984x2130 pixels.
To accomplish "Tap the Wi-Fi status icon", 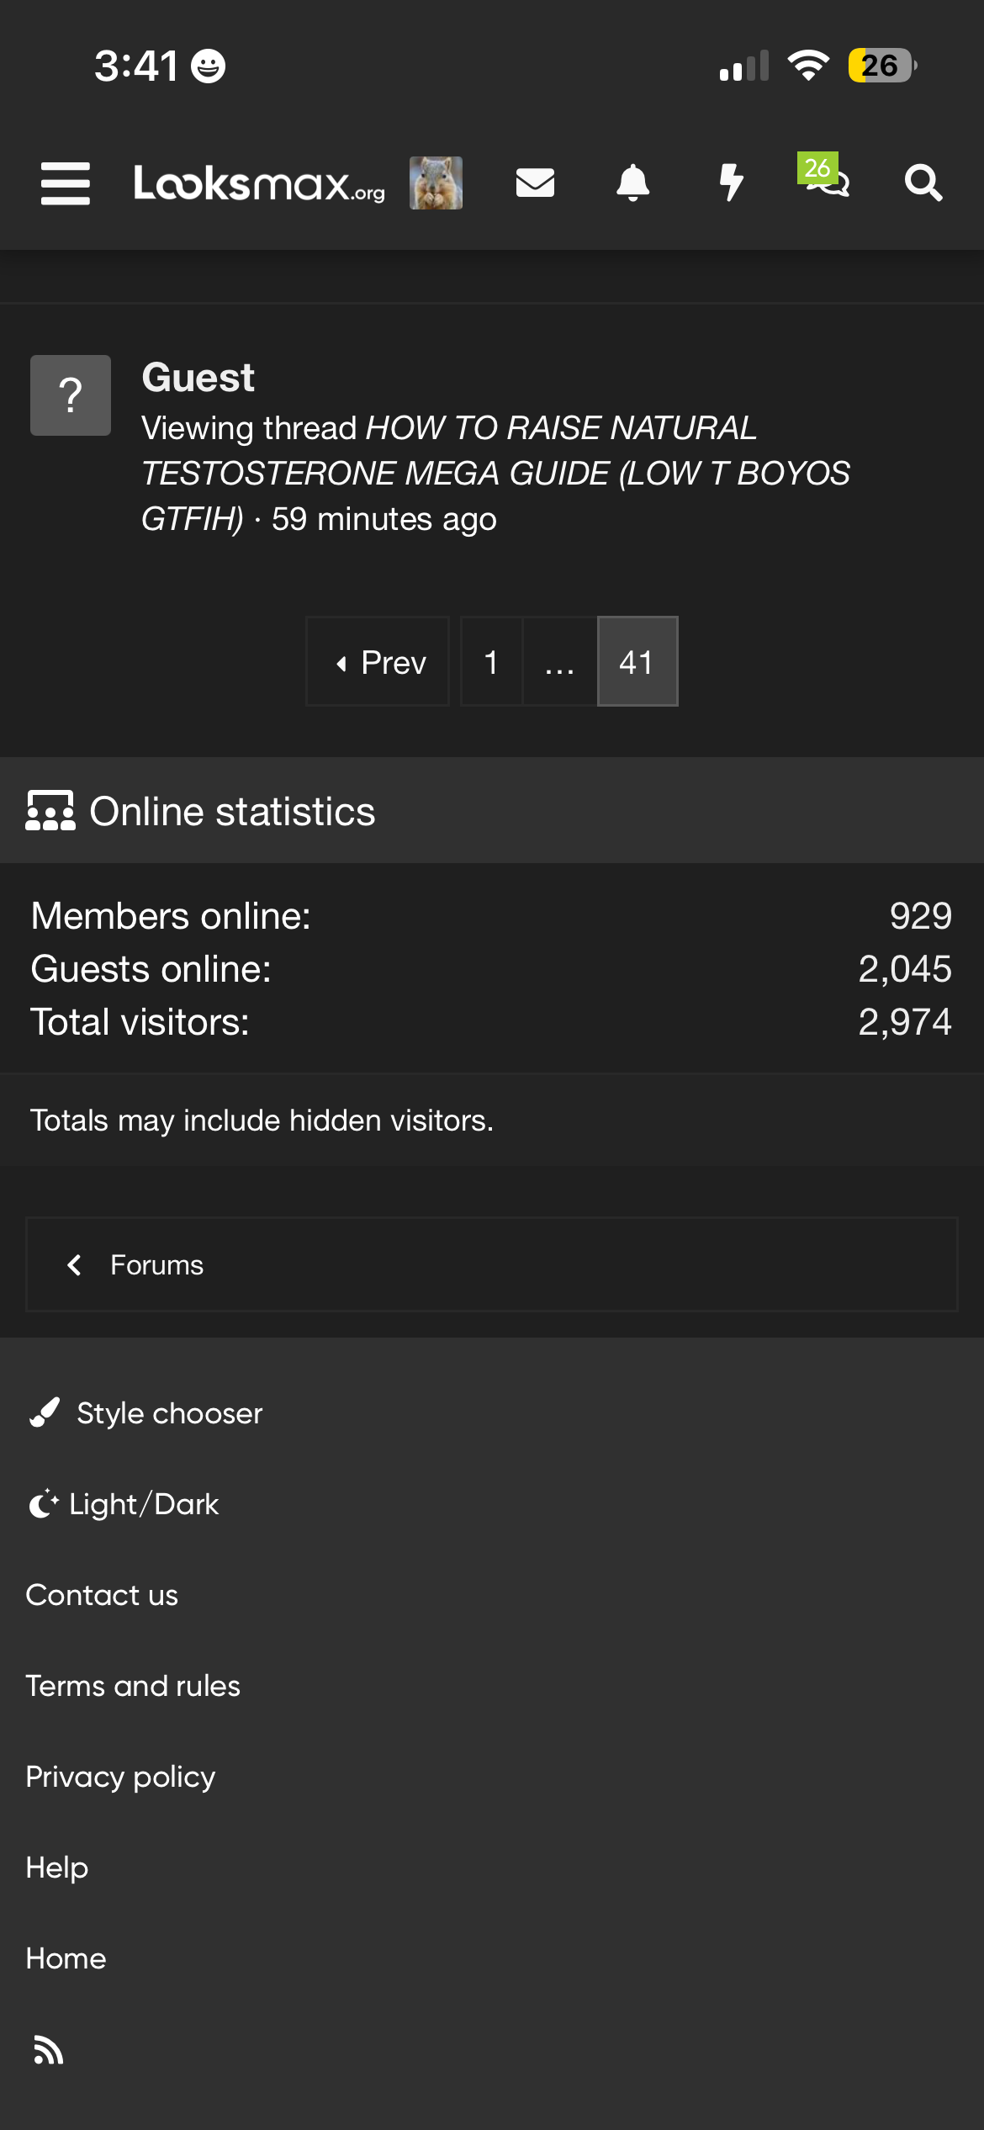I will [x=808, y=65].
